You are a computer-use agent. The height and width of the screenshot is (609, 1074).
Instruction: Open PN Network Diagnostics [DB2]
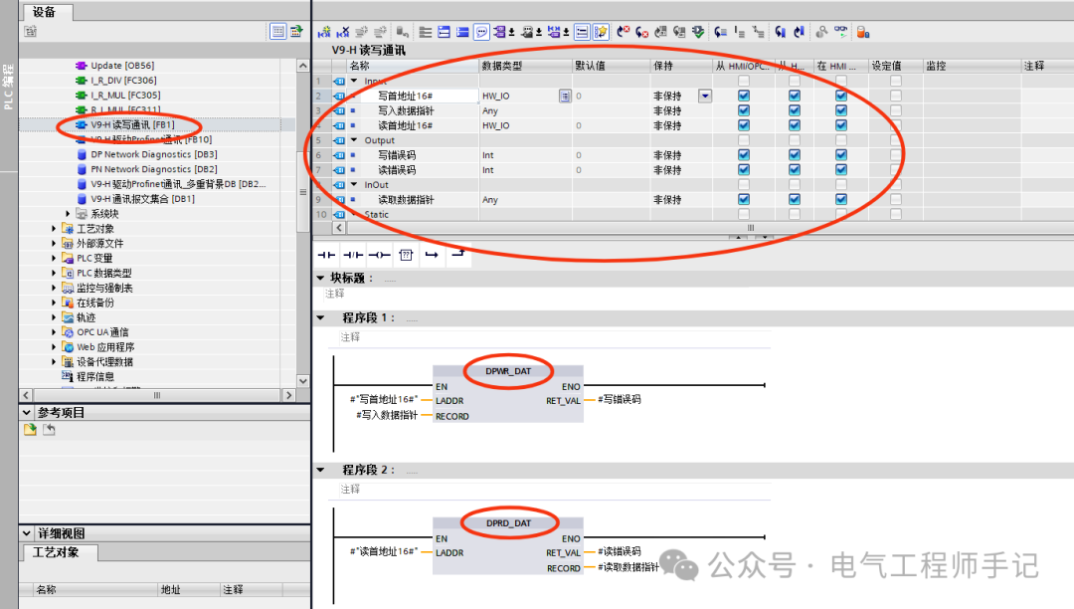(x=153, y=169)
